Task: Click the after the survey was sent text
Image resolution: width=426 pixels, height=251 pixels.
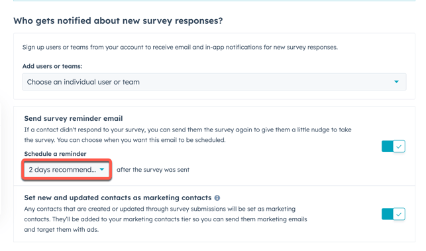Action: (x=153, y=170)
